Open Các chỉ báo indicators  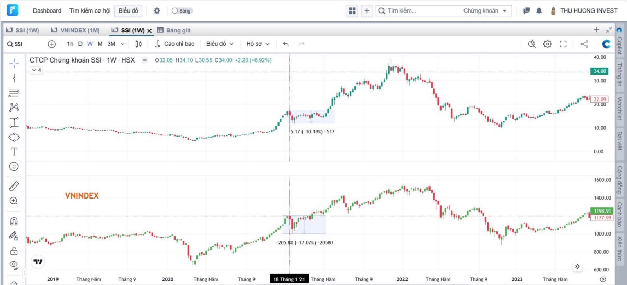click(x=175, y=44)
